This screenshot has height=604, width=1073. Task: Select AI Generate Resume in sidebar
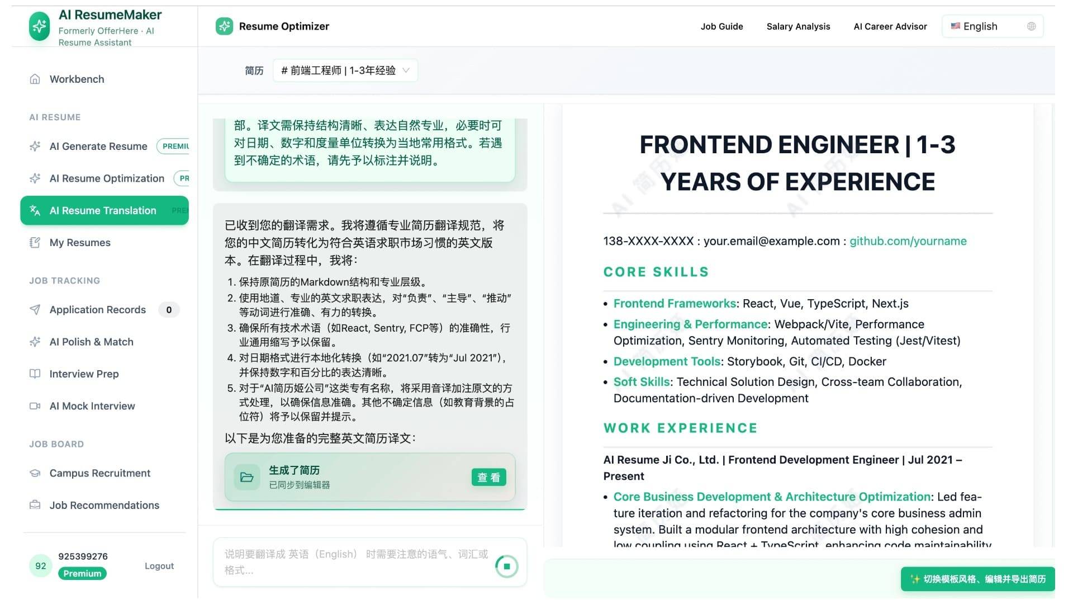[x=98, y=146]
